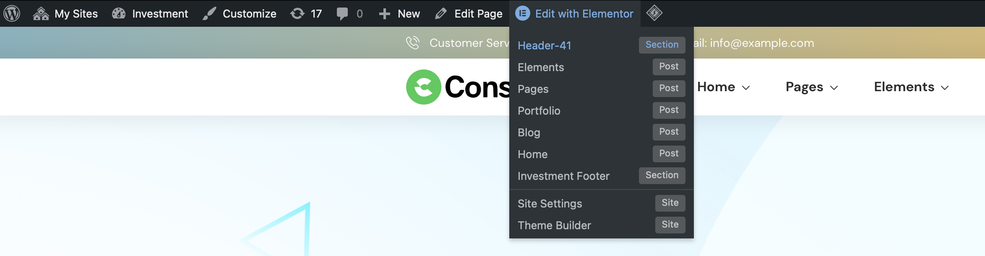The width and height of the screenshot is (985, 256).
Task: Expand the Pages navigation dropdown
Action: coord(812,87)
